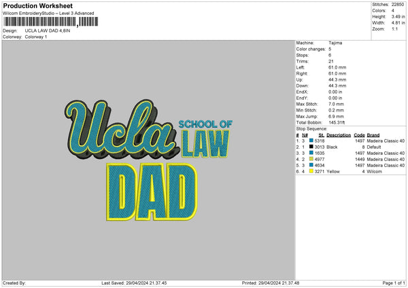
Task: Click the 'Left:' measurement value 61.0 mm
Action: tap(337, 67)
